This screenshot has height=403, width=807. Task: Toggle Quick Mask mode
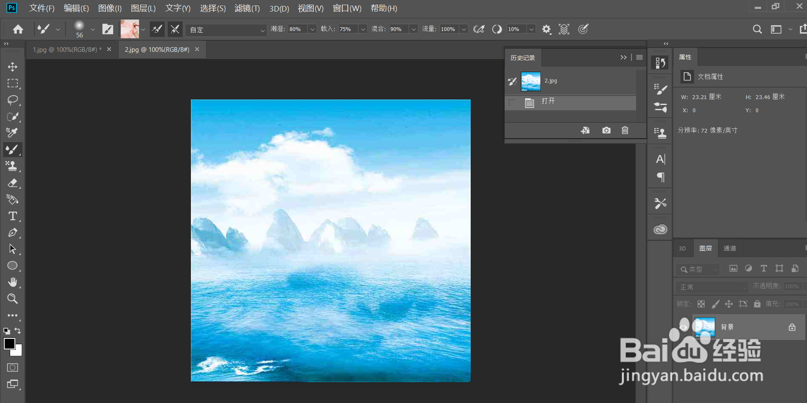[12, 367]
